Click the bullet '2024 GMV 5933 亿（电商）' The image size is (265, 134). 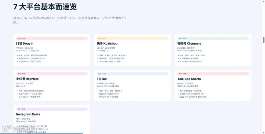(x=110, y=62)
